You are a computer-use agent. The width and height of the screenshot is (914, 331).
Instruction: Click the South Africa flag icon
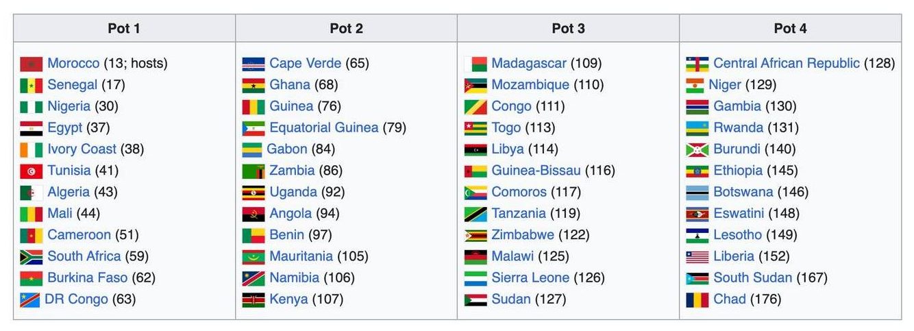(x=32, y=257)
